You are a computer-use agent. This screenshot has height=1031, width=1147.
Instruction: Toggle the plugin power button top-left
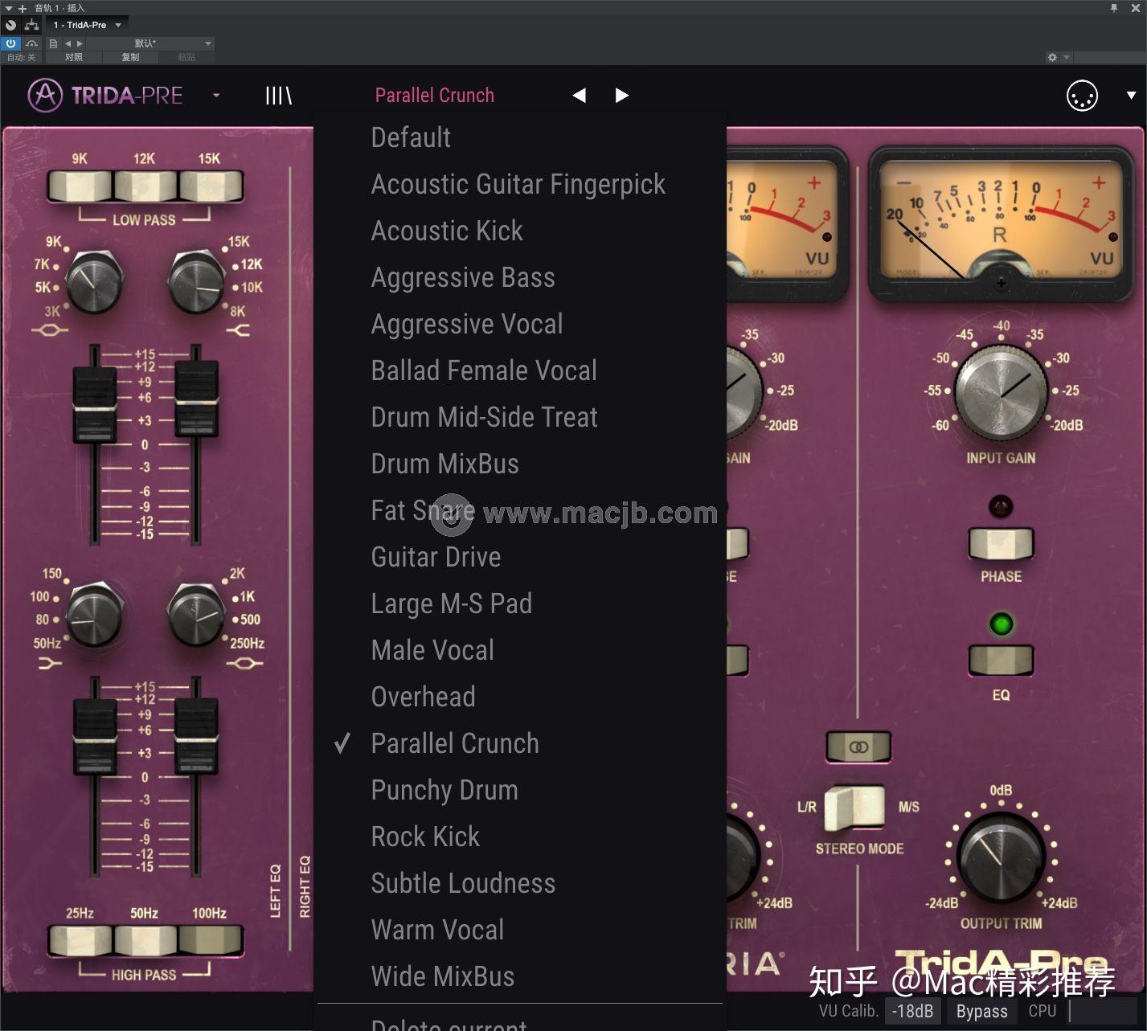(10, 43)
